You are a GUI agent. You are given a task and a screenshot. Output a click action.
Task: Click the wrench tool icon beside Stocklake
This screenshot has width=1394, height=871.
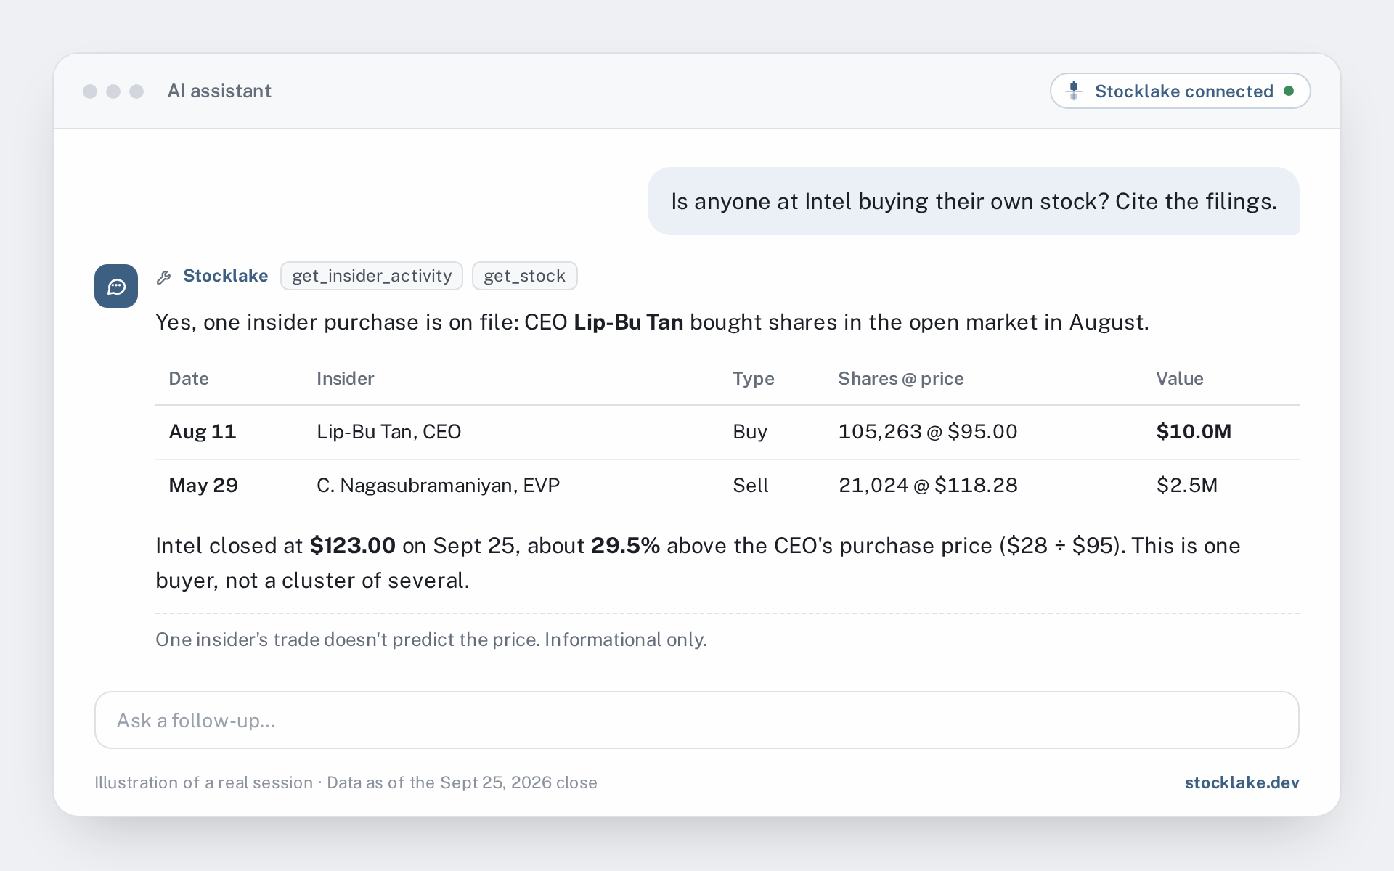pyautogui.click(x=164, y=277)
